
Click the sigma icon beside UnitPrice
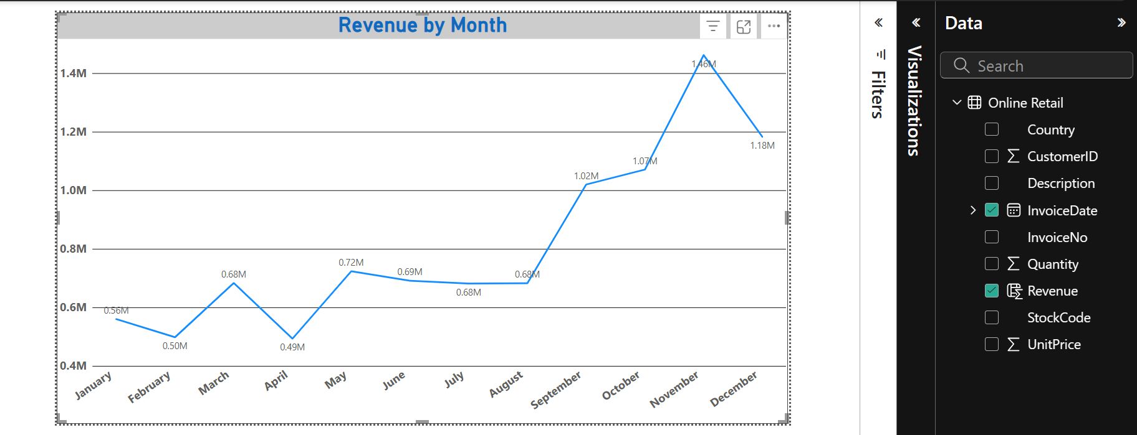[x=1014, y=344]
